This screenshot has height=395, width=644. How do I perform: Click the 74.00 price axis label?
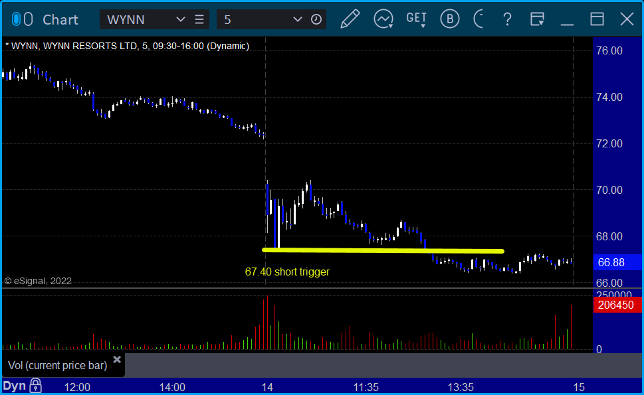coord(609,97)
